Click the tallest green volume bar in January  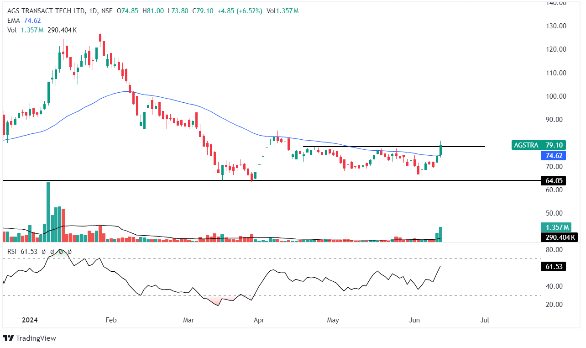48,212
